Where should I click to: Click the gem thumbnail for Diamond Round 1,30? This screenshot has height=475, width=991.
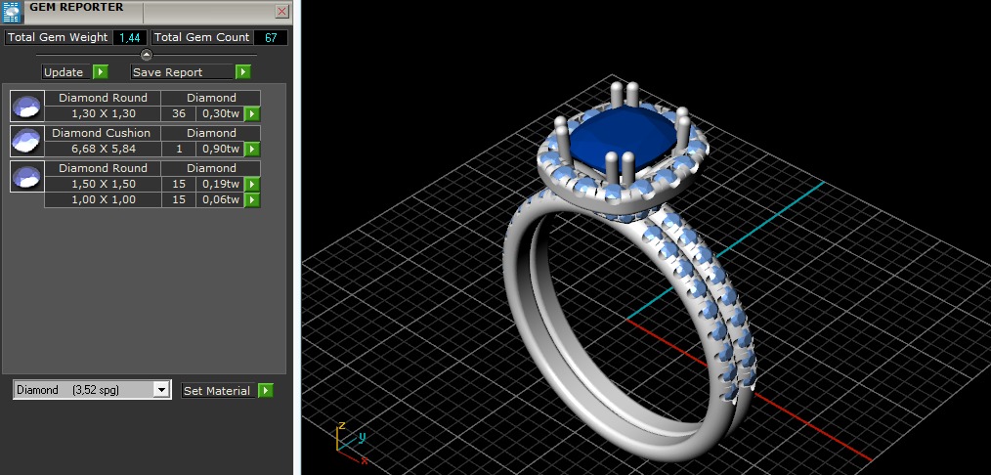click(27, 107)
